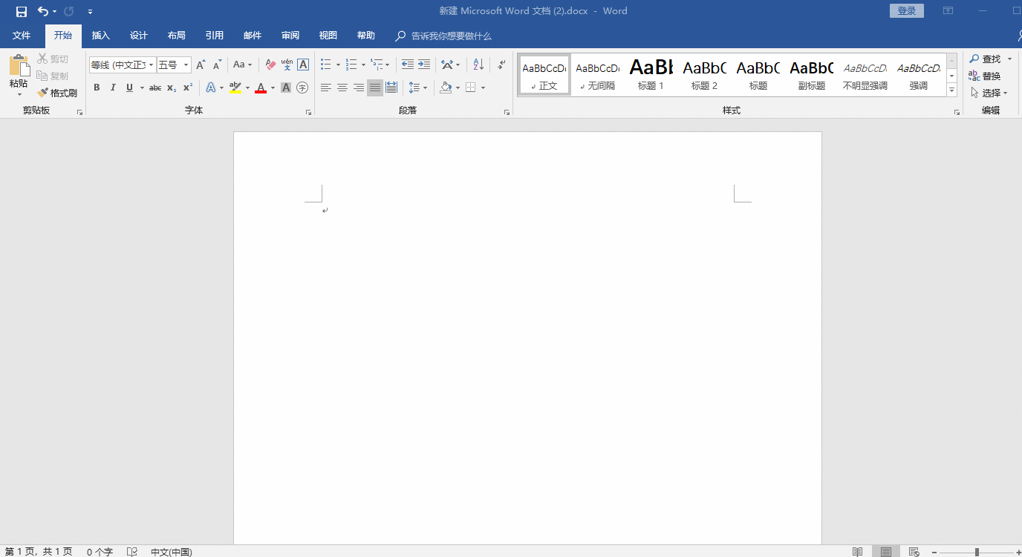The width and height of the screenshot is (1022, 557).
Task: Click the clear formatting eraser icon
Action: coord(270,65)
